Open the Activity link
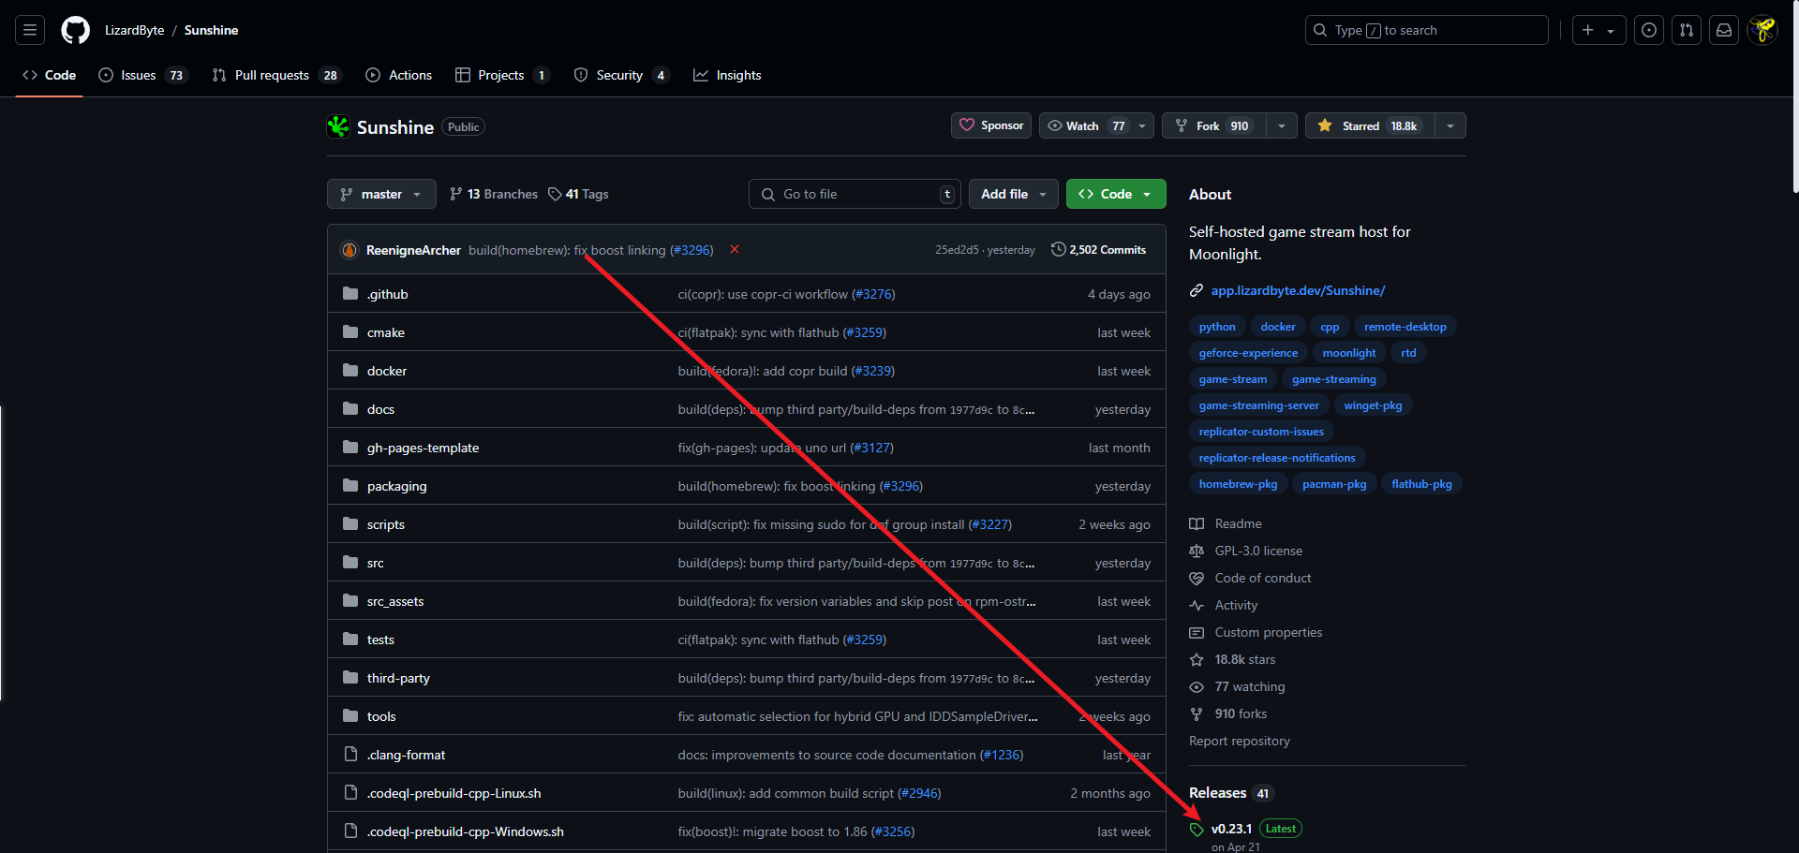Screen dimensions: 1799x853 (1224, 605)
